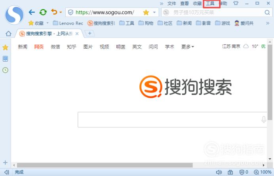Open the 收藏 menu in menu bar
Image resolution: width=274 pixels, height=176 pixels.
point(197,4)
